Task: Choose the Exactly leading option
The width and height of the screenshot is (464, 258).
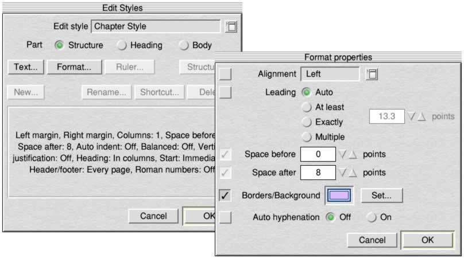Action: coord(307,122)
